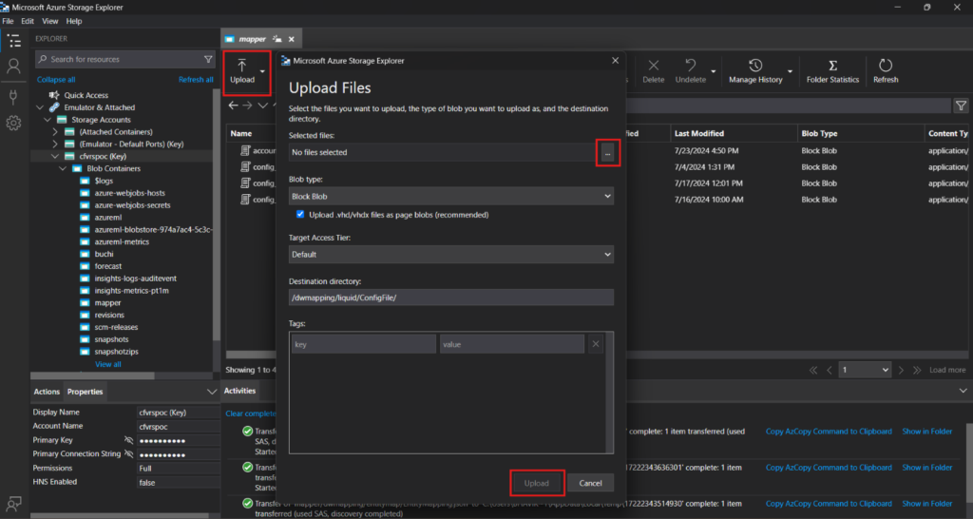The height and width of the screenshot is (519, 973).
Task: Click the Folder Statistics icon
Action: 832,72
